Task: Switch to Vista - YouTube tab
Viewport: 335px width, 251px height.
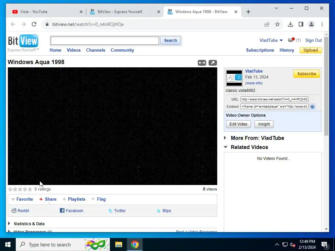Action: [47, 12]
